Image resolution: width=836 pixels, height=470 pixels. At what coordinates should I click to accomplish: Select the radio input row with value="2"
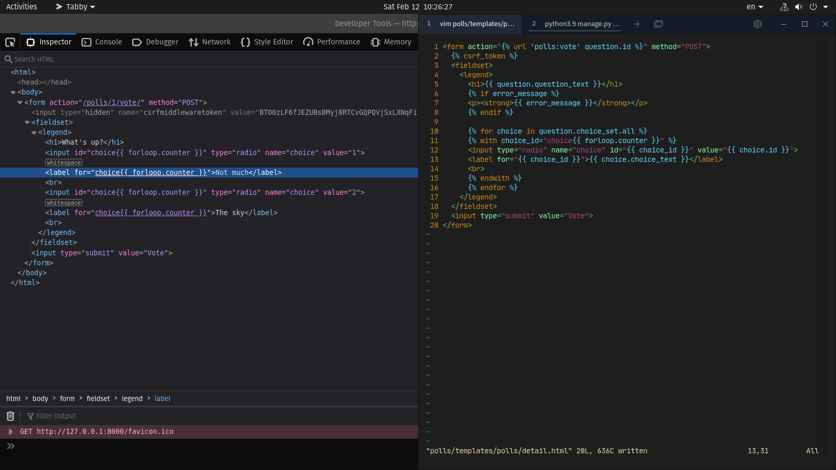[209, 192]
